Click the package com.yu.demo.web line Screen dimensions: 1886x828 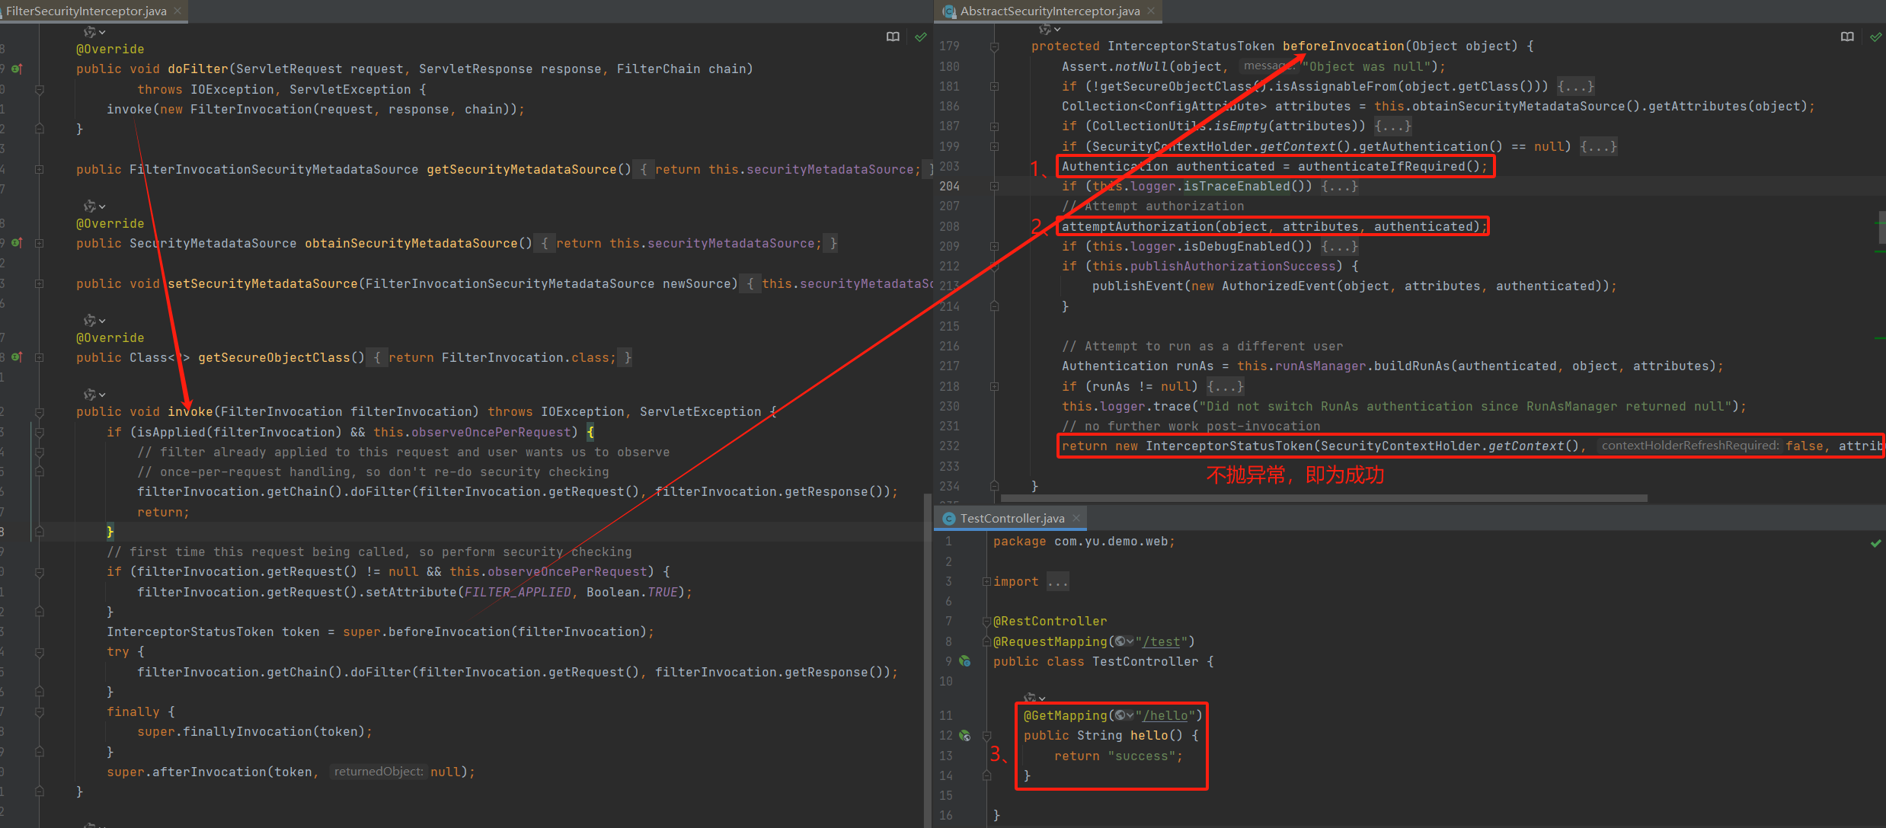click(1084, 541)
